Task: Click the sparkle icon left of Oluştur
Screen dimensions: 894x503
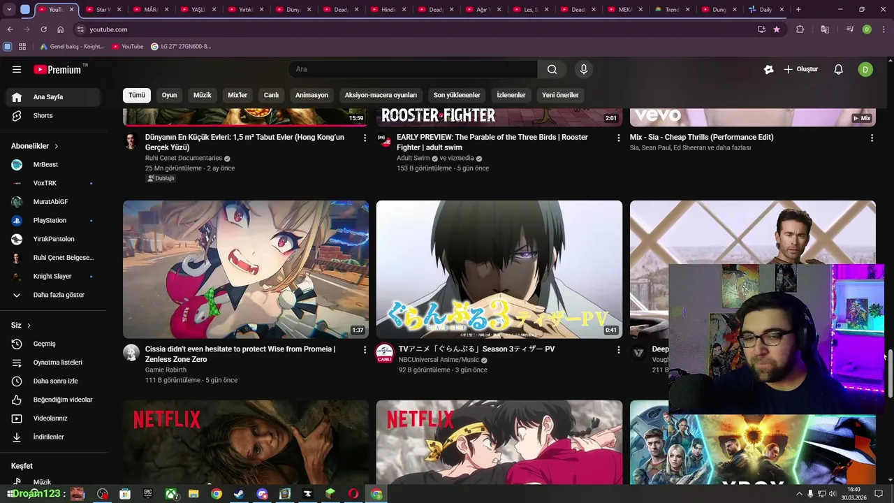Action: pos(768,69)
